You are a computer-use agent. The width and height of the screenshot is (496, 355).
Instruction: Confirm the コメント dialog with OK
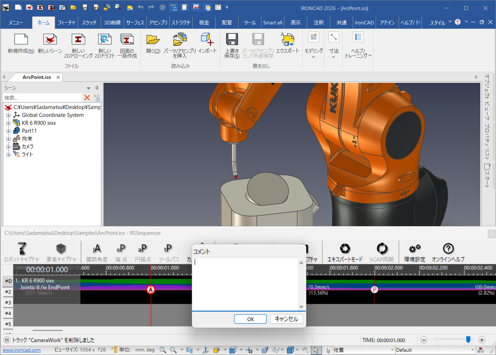250,319
